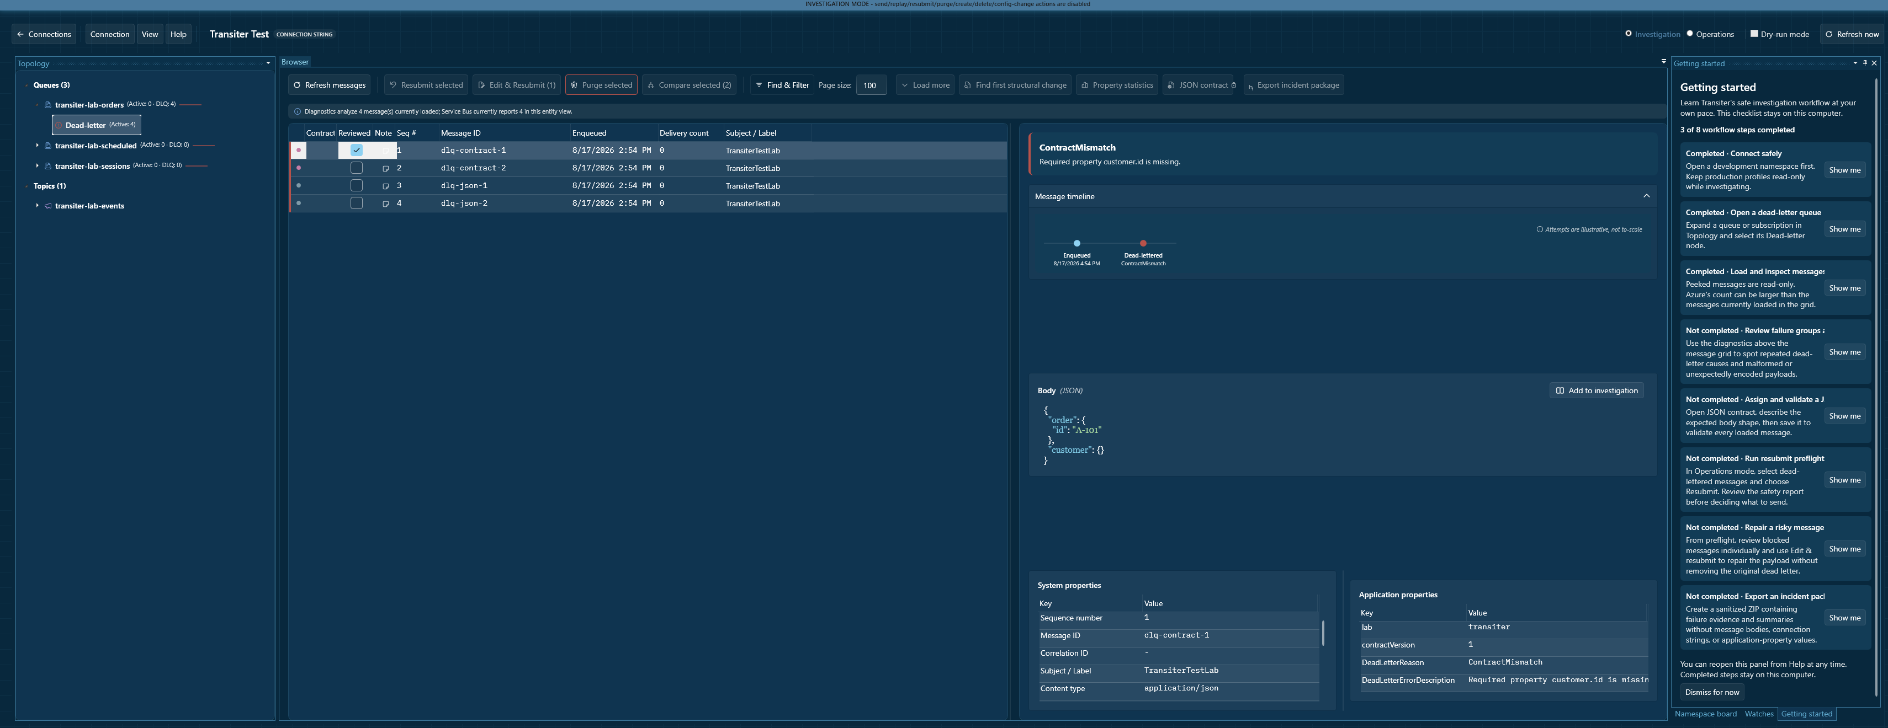This screenshot has height=728, width=1888.
Task: Click Dismiss for now
Action: click(x=1711, y=692)
